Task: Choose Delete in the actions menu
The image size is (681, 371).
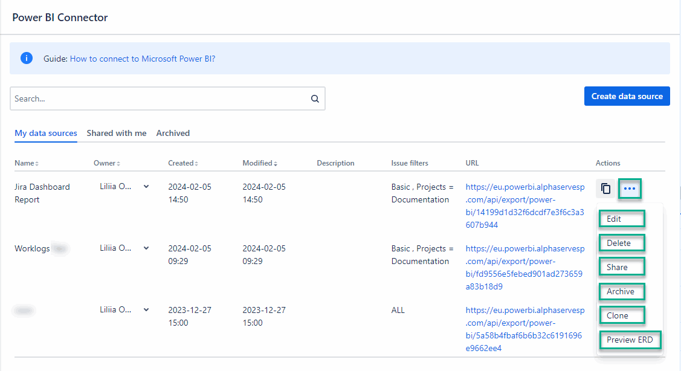Action: point(622,243)
